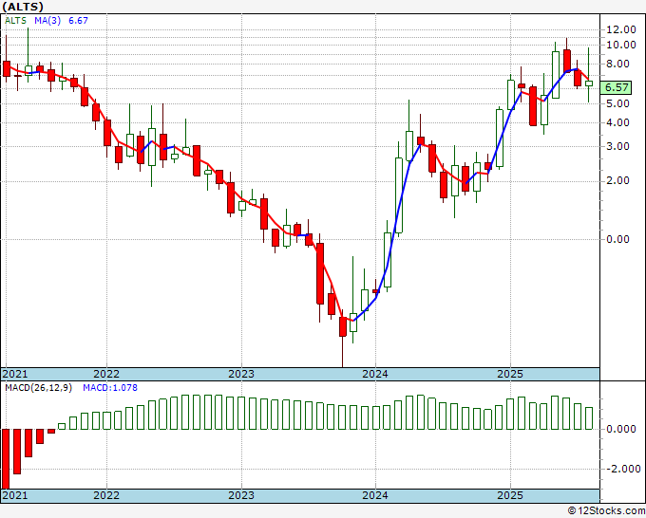Click 2025 on the price chart time axis

[510, 374]
